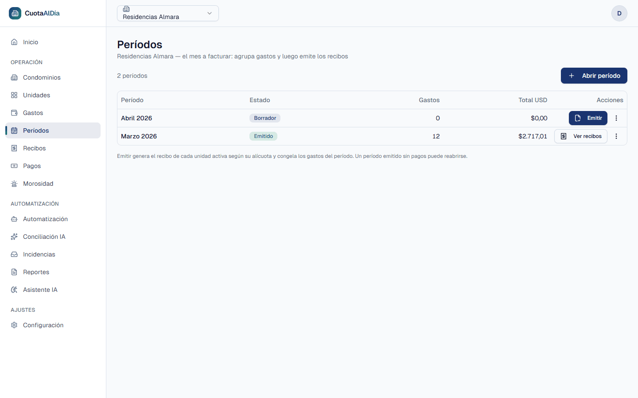Go to Incidencias
Image resolution: width=638 pixels, height=398 pixels.
(53, 254)
